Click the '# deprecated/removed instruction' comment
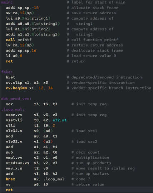Image resolution: width=153 pixels, height=193 pixels. (104, 77)
